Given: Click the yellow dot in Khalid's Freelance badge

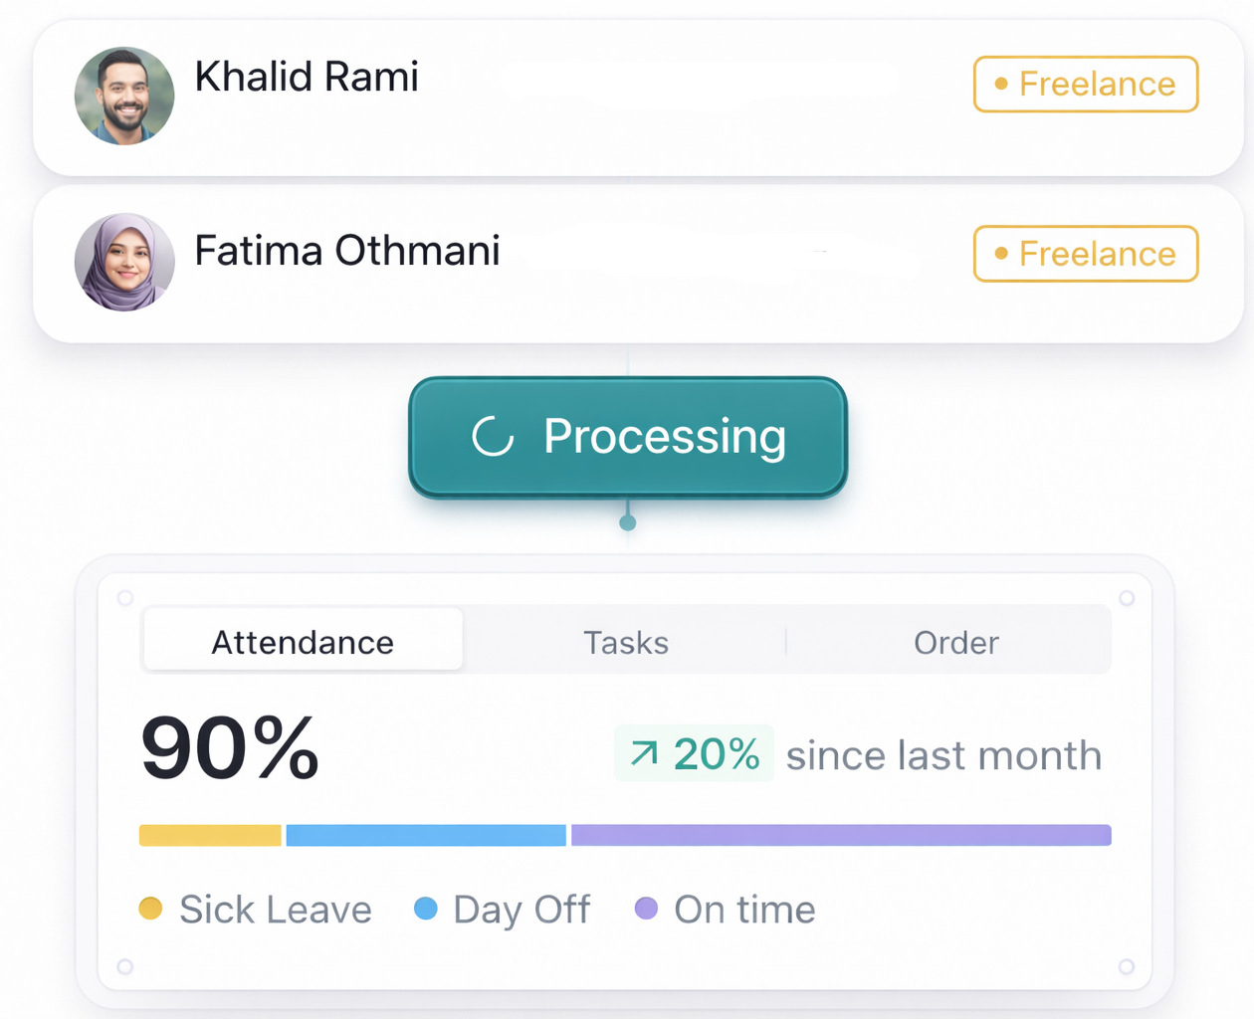Looking at the screenshot, I should pyautogui.click(x=1001, y=84).
